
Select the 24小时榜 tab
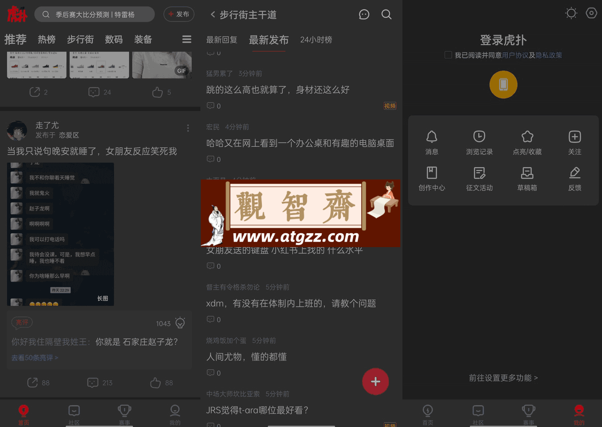tap(316, 40)
